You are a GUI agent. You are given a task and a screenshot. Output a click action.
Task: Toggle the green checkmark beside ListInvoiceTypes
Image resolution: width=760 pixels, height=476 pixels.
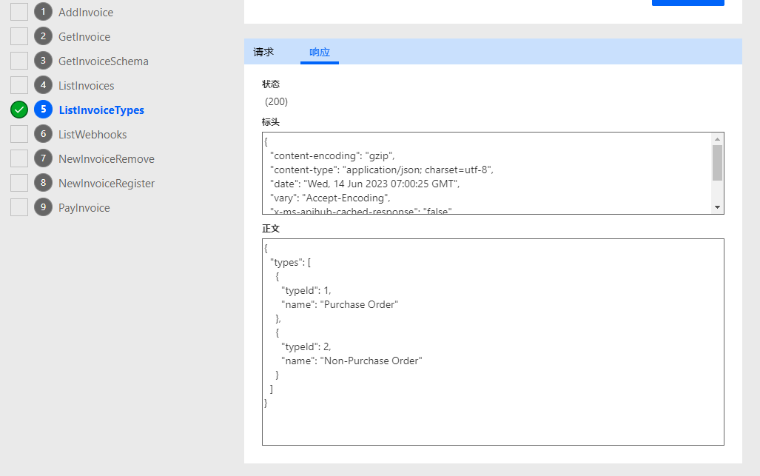pos(19,110)
